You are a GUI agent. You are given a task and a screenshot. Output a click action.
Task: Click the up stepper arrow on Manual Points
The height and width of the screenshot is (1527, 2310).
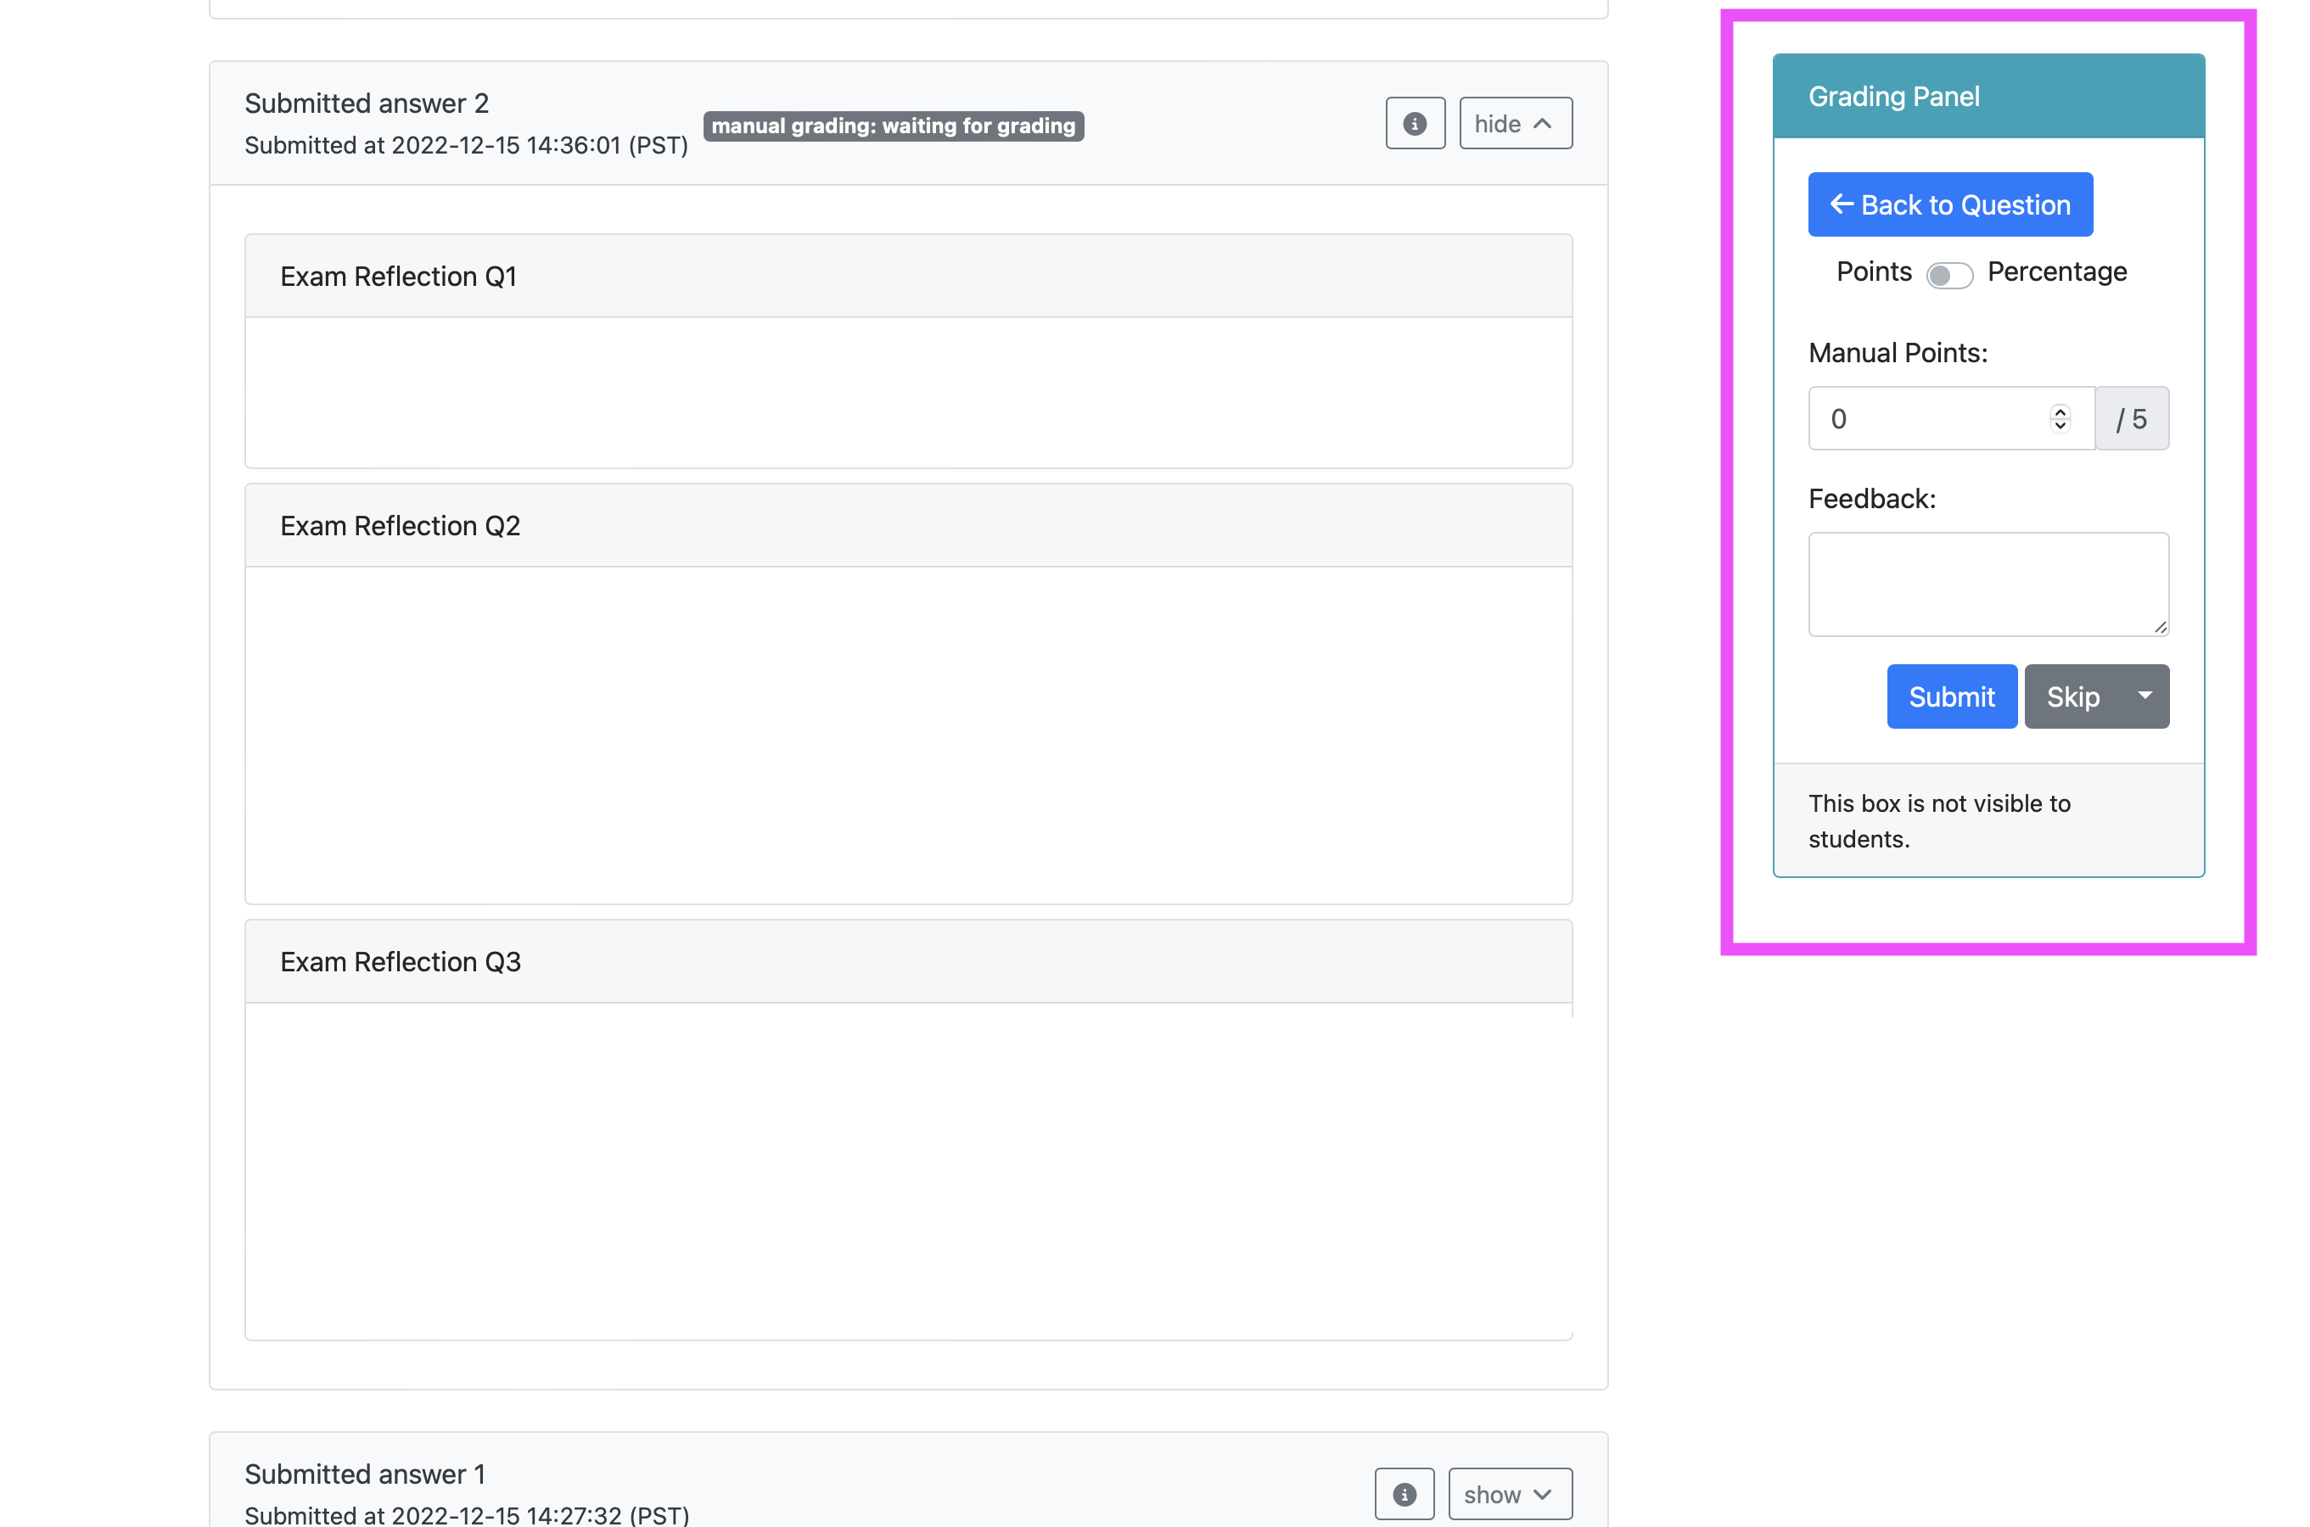point(2060,412)
